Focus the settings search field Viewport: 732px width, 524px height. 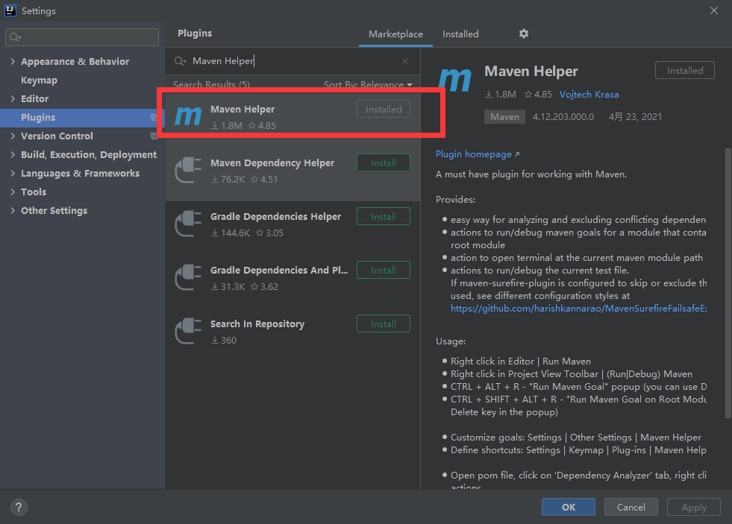[x=82, y=37]
